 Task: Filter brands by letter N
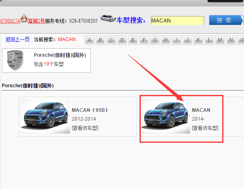click(231, 40)
